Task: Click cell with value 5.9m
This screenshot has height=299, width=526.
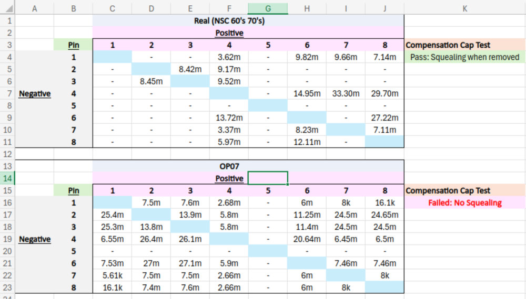Action: [x=229, y=263]
